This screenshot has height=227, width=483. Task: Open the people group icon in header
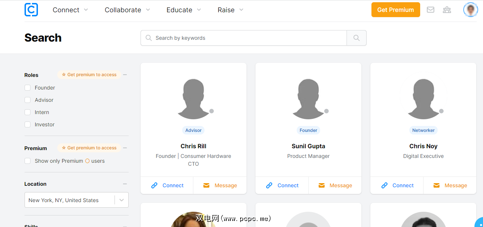point(447,10)
